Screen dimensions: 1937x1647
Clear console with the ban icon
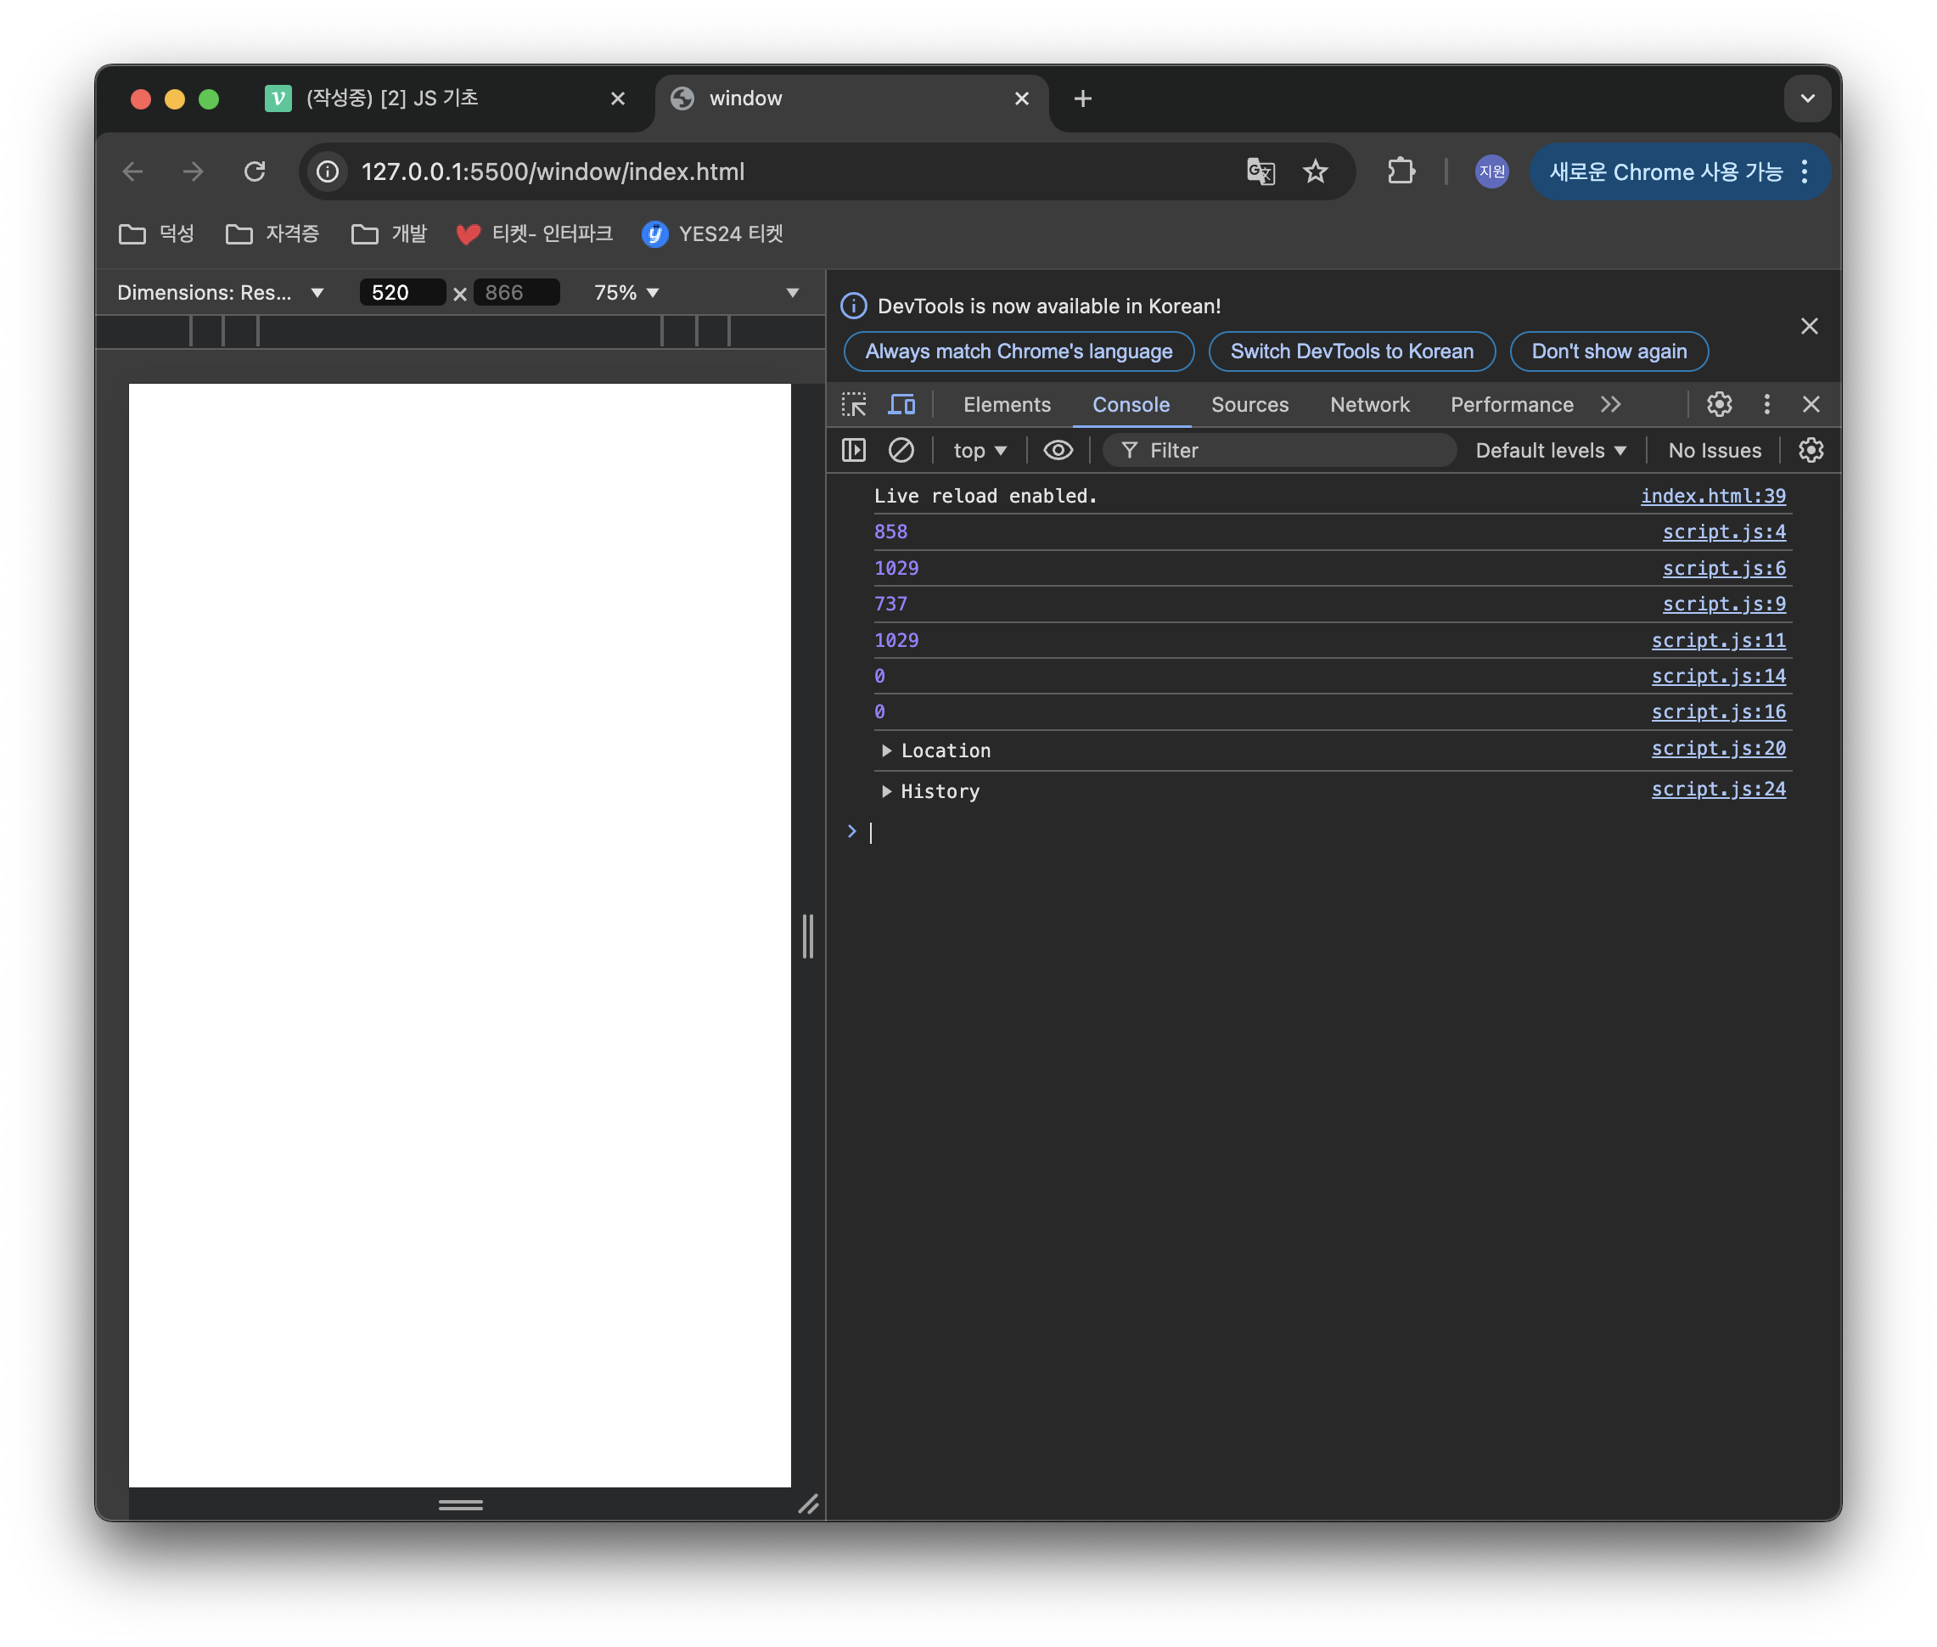click(x=901, y=450)
